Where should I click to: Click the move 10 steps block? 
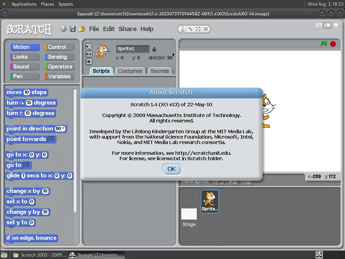27,92
